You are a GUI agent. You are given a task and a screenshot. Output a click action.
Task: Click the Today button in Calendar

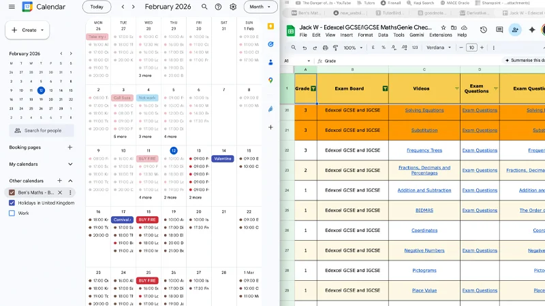pyautogui.click(x=97, y=7)
